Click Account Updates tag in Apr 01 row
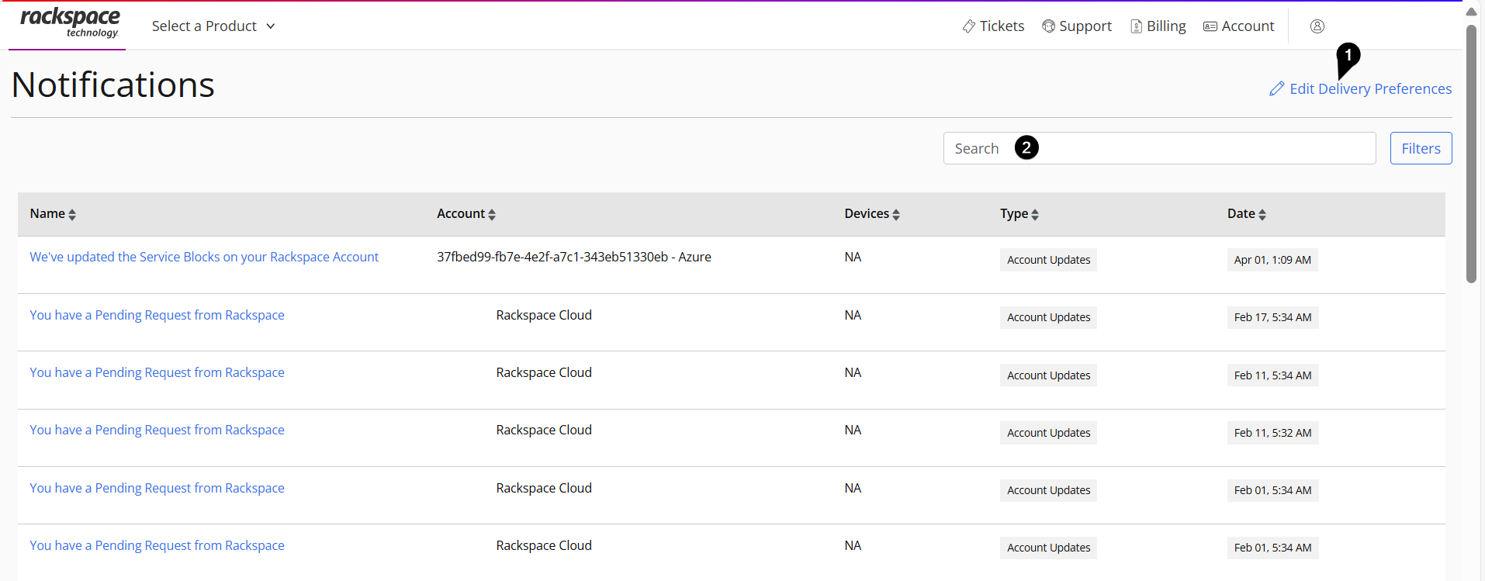This screenshot has width=1485, height=581. pos(1048,260)
